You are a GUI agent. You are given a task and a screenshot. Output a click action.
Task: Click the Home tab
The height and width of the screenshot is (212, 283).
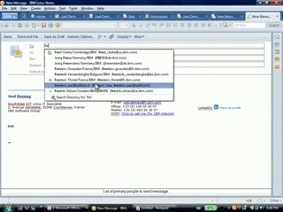coord(41,16)
